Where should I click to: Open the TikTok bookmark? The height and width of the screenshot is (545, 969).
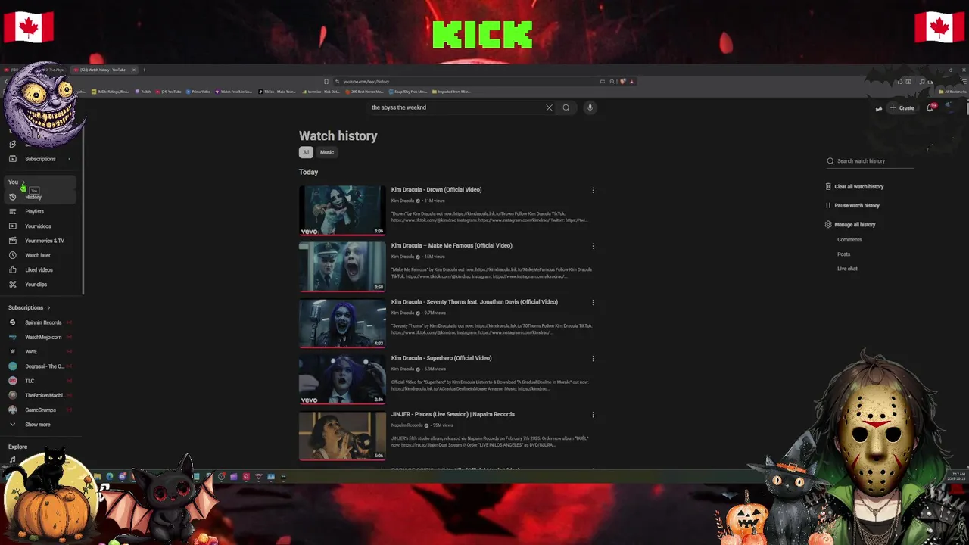pos(277,92)
